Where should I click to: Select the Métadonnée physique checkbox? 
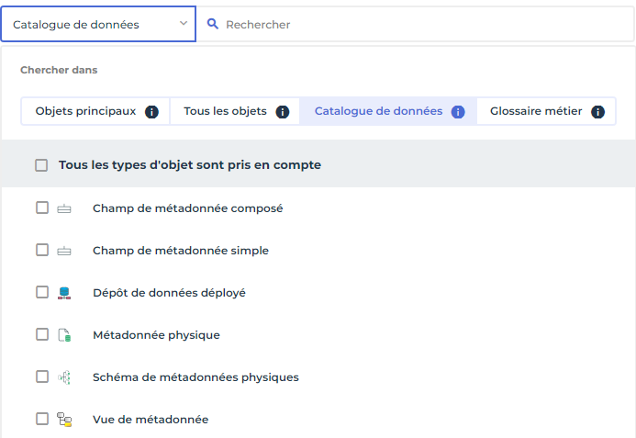click(x=42, y=334)
